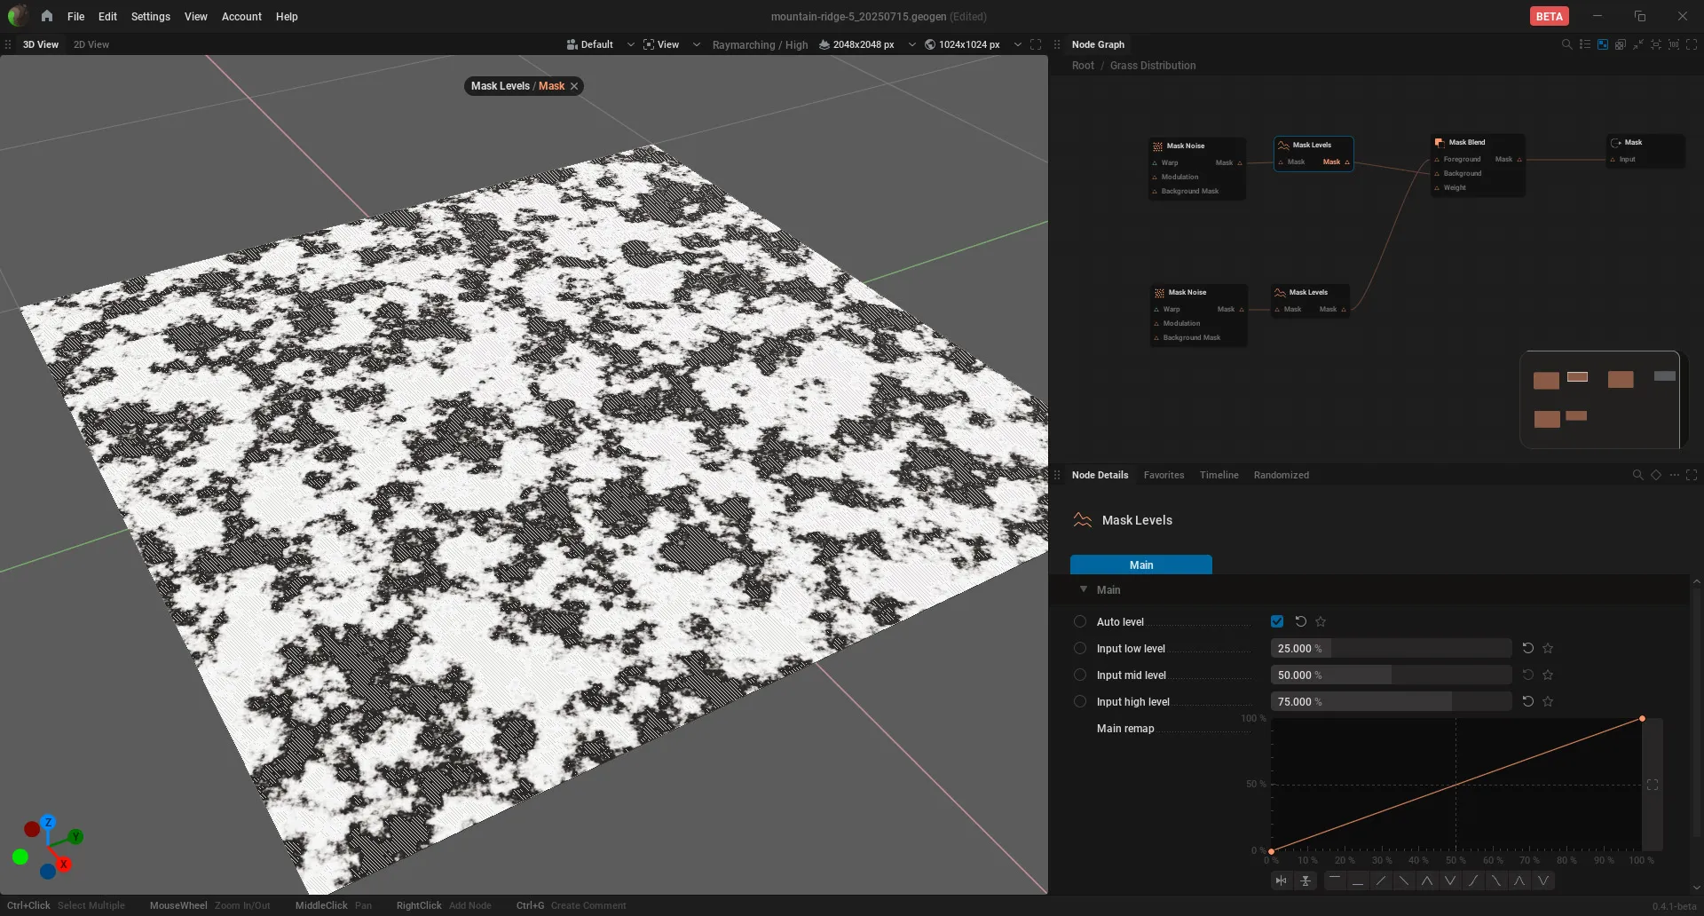Open the Default layout dropdown

pos(600,44)
